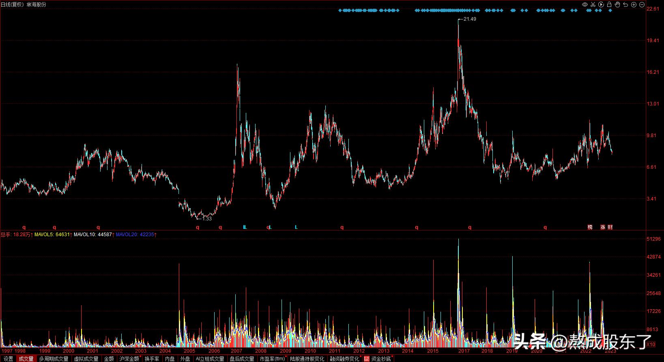Toggle the unlock padlock icon
Viewport: 664px width, 362px height.
(609, 4)
